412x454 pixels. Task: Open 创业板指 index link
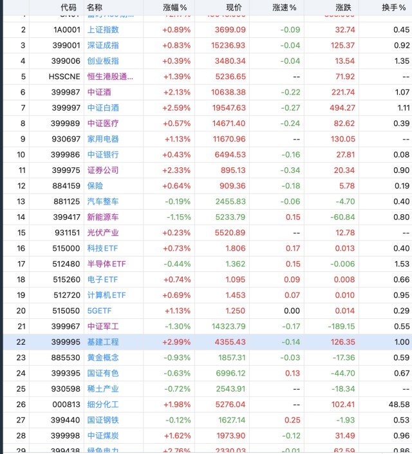(103, 61)
